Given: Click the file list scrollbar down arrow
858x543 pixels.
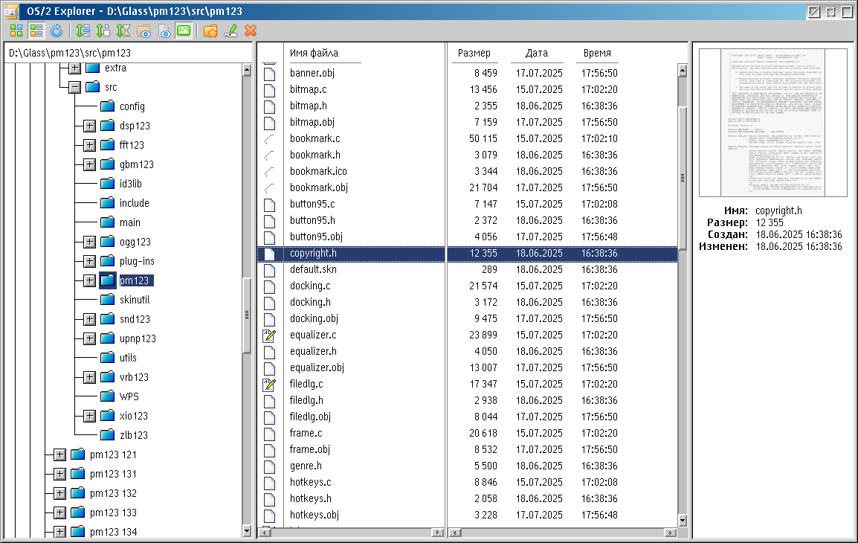Looking at the screenshot, I should tap(682, 531).
